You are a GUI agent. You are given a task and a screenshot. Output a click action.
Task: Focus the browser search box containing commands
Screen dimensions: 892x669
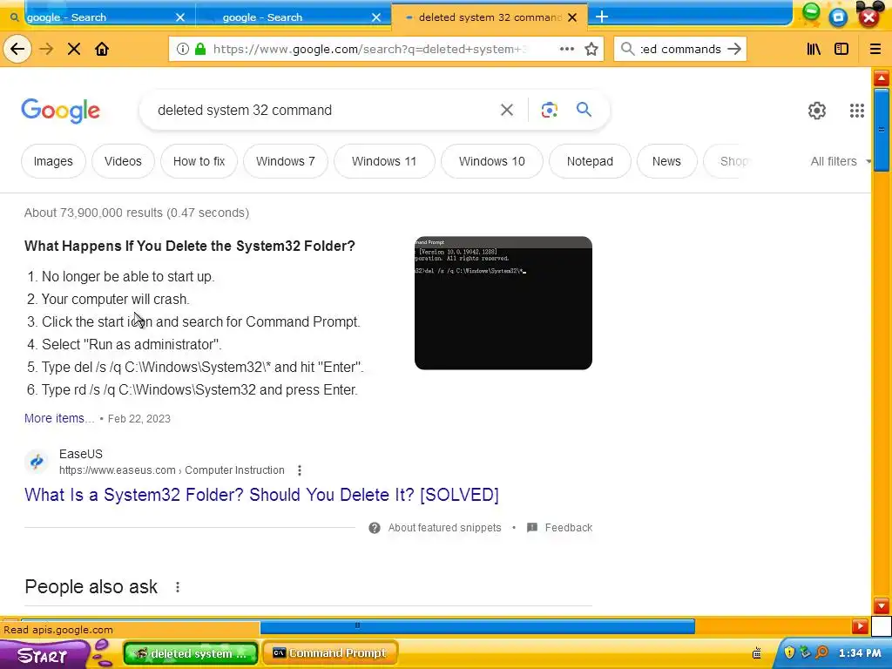[x=680, y=49]
